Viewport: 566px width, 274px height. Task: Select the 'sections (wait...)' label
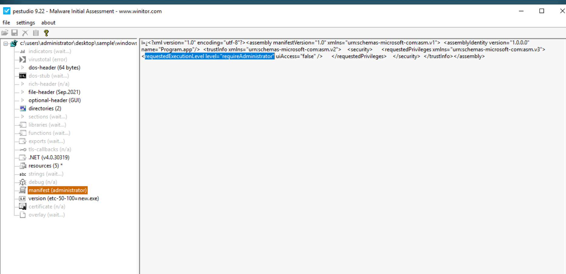click(48, 117)
